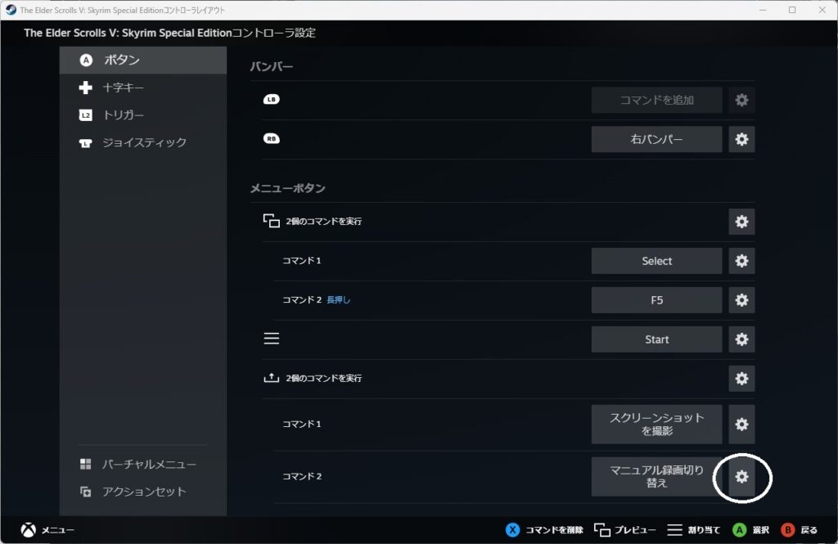Open gear for the first 2個のコマンドを実行 row
The image size is (838, 544).
[x=741, y=222]
